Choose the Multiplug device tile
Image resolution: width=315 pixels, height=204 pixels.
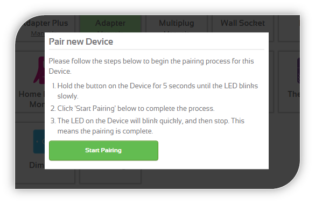177,24
